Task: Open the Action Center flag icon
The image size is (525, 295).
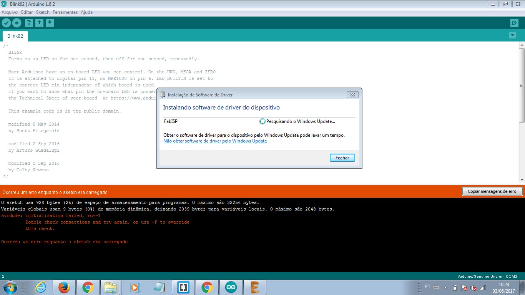Action: point(464,287)
